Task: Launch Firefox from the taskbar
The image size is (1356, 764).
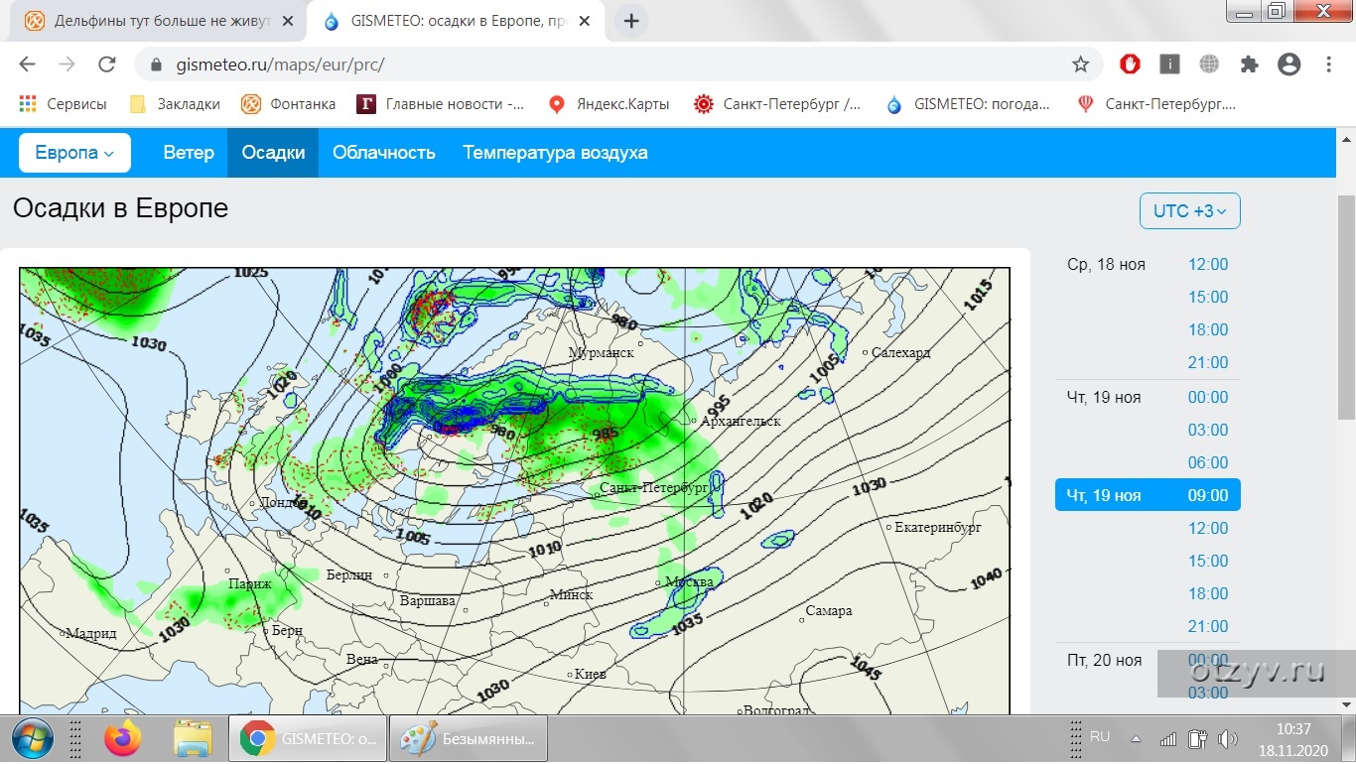Action: pos(123,739)
